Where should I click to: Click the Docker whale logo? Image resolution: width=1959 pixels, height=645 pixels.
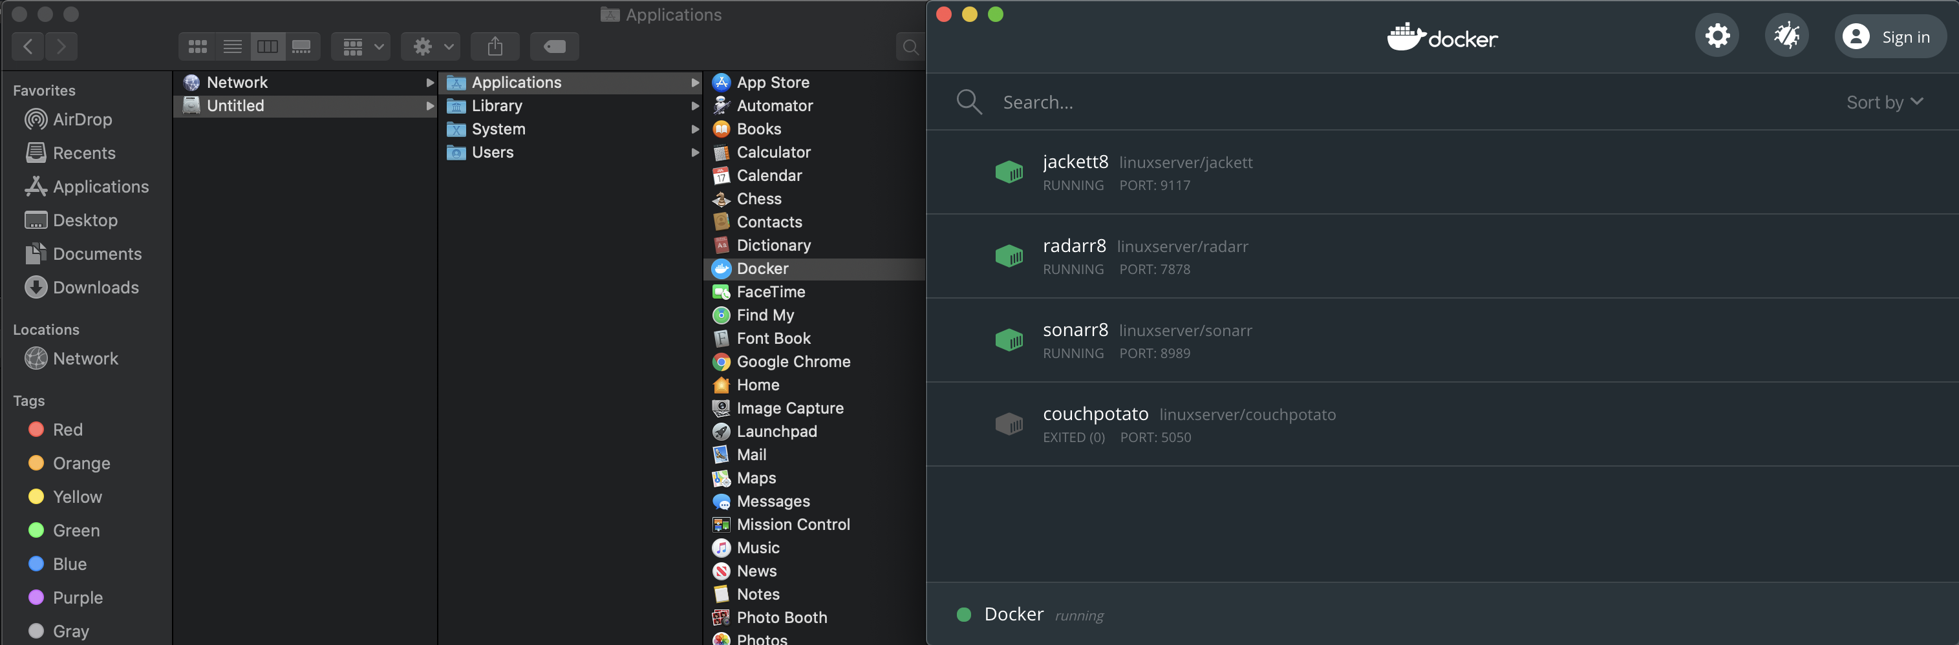1442,36
